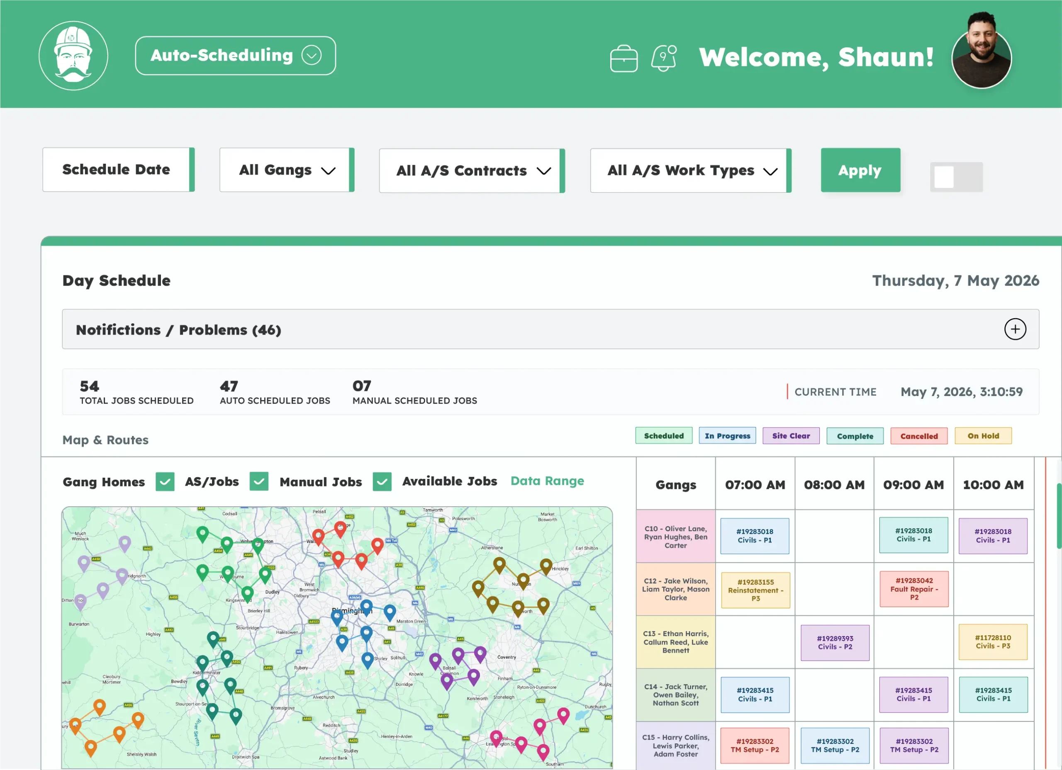This screenshot has width=1062, height=770.
Task: Open the Data Range link
Action: coord(547,481)
